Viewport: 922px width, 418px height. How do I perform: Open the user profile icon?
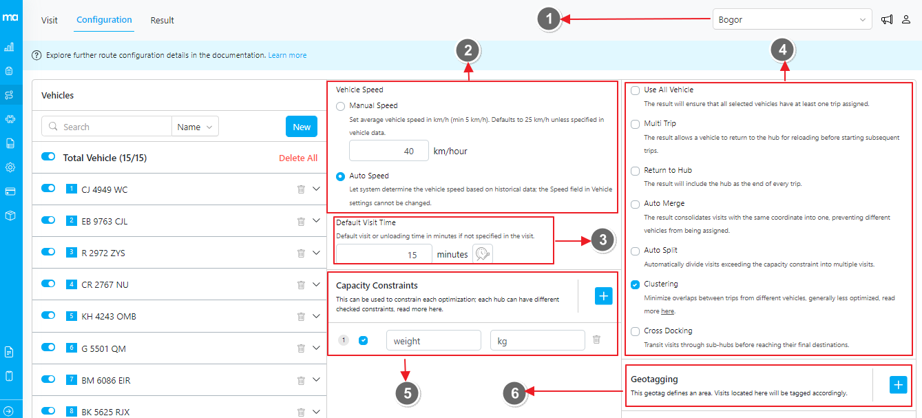pos(906,20)
